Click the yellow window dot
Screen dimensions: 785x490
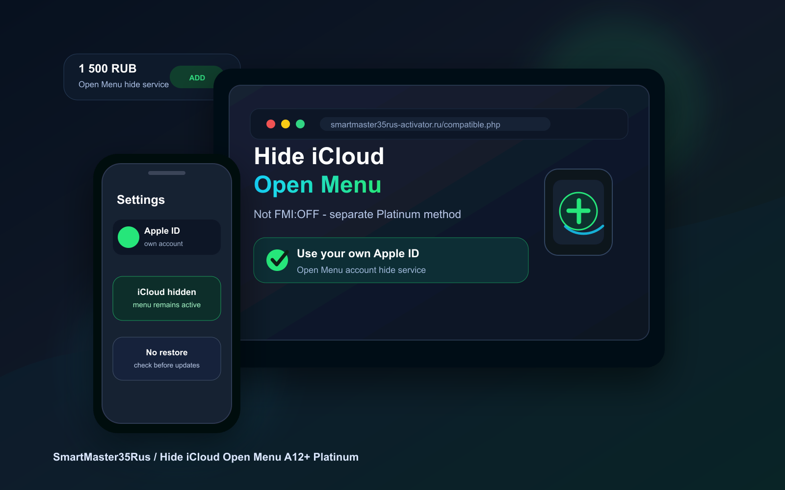(286, 124)
